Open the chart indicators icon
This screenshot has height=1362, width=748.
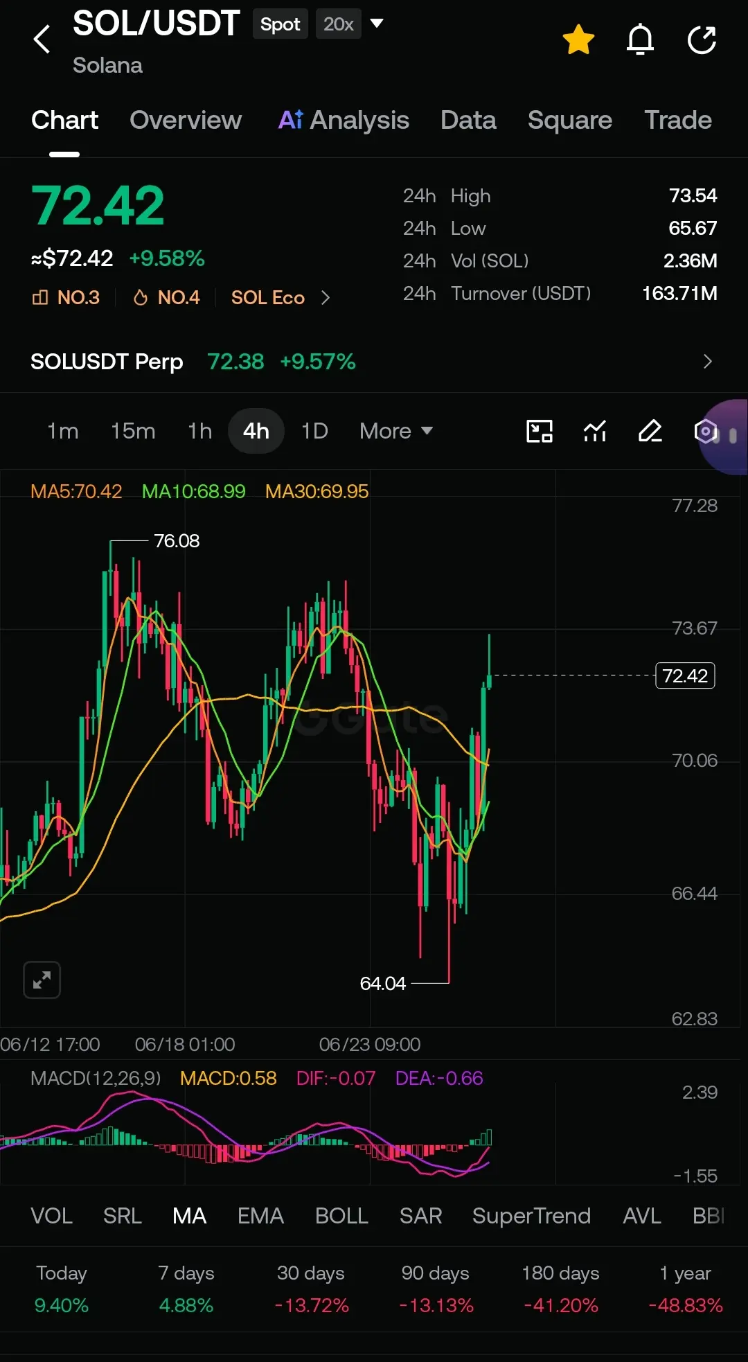(x=595, y=431)
